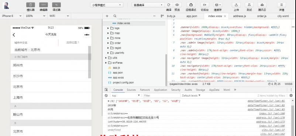Switch to the Network devtools tab

(145, 90)
